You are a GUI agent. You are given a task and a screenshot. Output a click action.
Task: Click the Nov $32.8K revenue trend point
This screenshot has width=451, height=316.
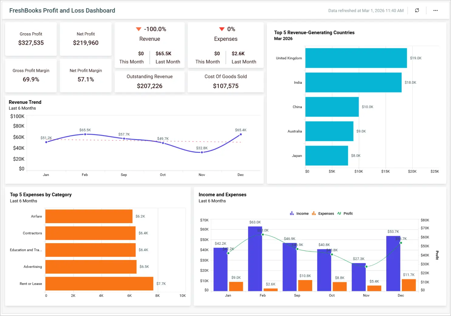[x=202, y=152]
